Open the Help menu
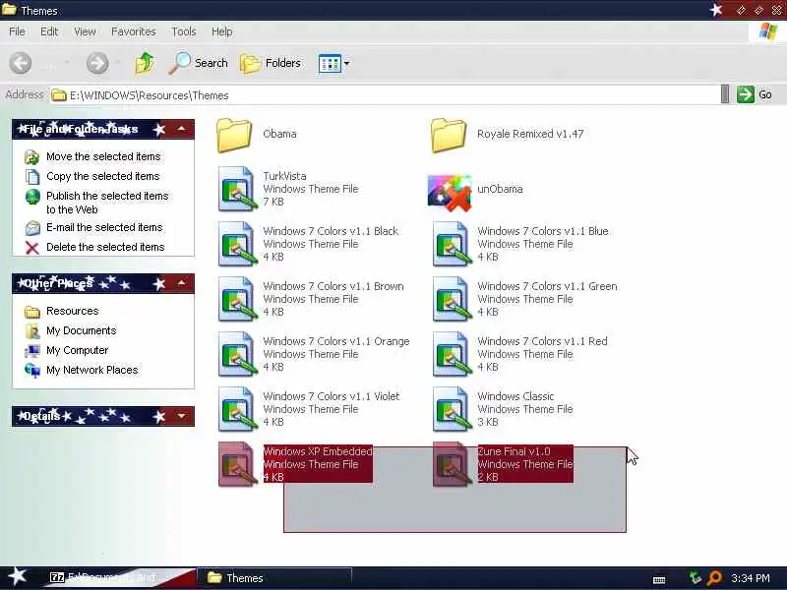Viewport: 787px width, 590px height. click(222, 31)
